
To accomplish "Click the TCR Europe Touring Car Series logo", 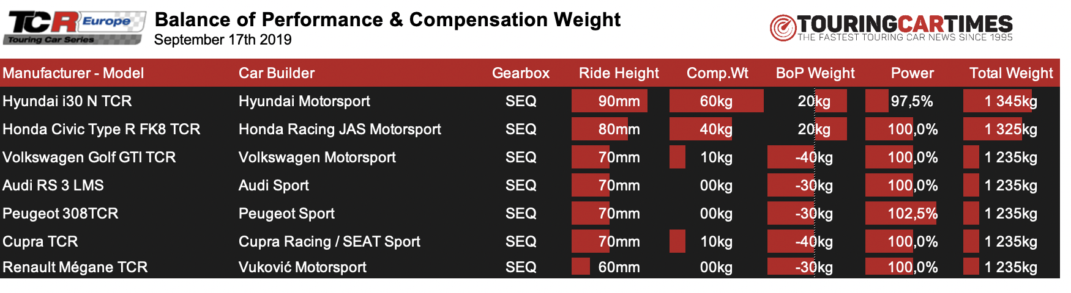I will pyautogui.click(x=75, y=28).
